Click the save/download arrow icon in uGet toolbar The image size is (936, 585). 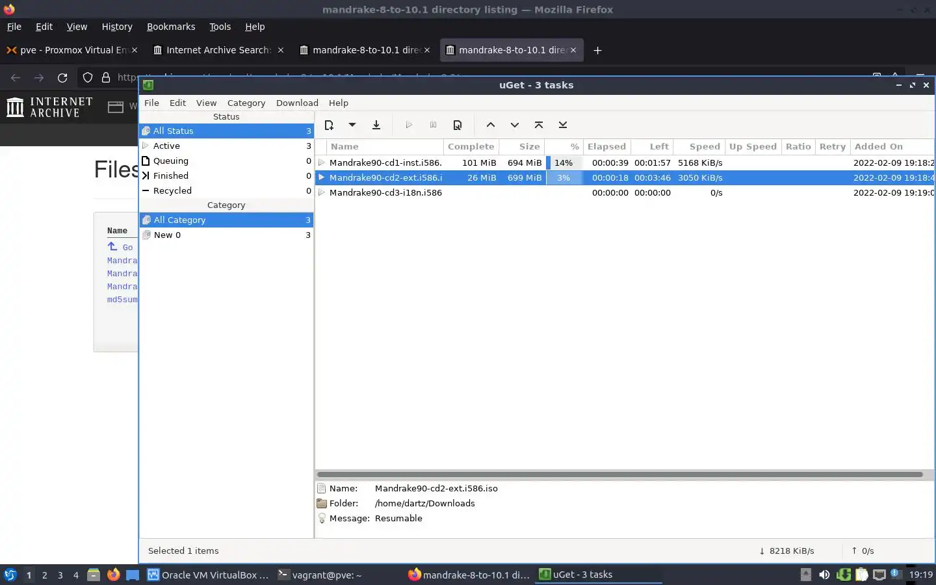pyautogui.click(x=376, y=125)
